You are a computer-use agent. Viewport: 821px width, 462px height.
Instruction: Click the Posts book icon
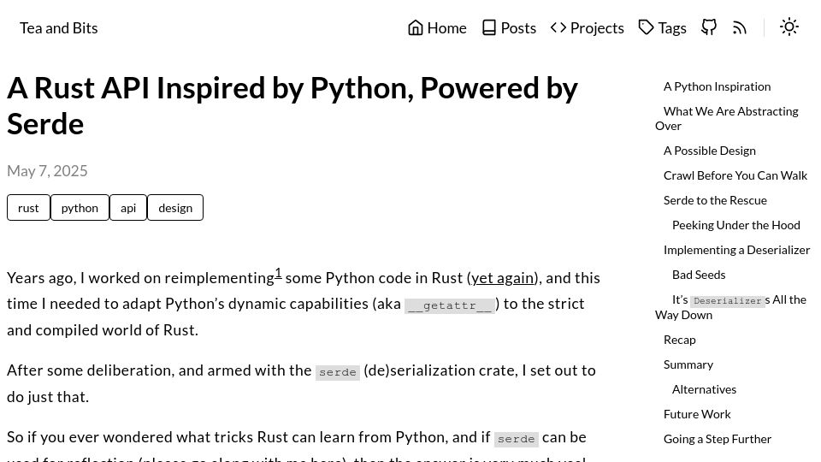tap(489, 27)
